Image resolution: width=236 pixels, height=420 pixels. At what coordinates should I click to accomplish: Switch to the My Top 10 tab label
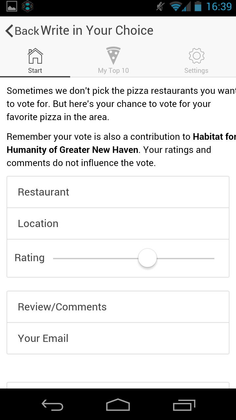113,71
